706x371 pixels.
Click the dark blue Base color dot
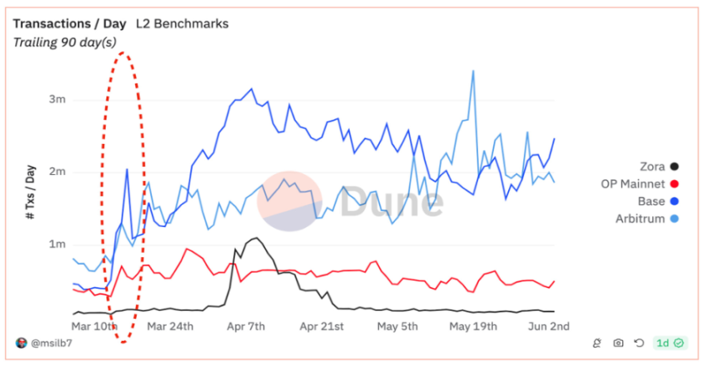point(675,201)
